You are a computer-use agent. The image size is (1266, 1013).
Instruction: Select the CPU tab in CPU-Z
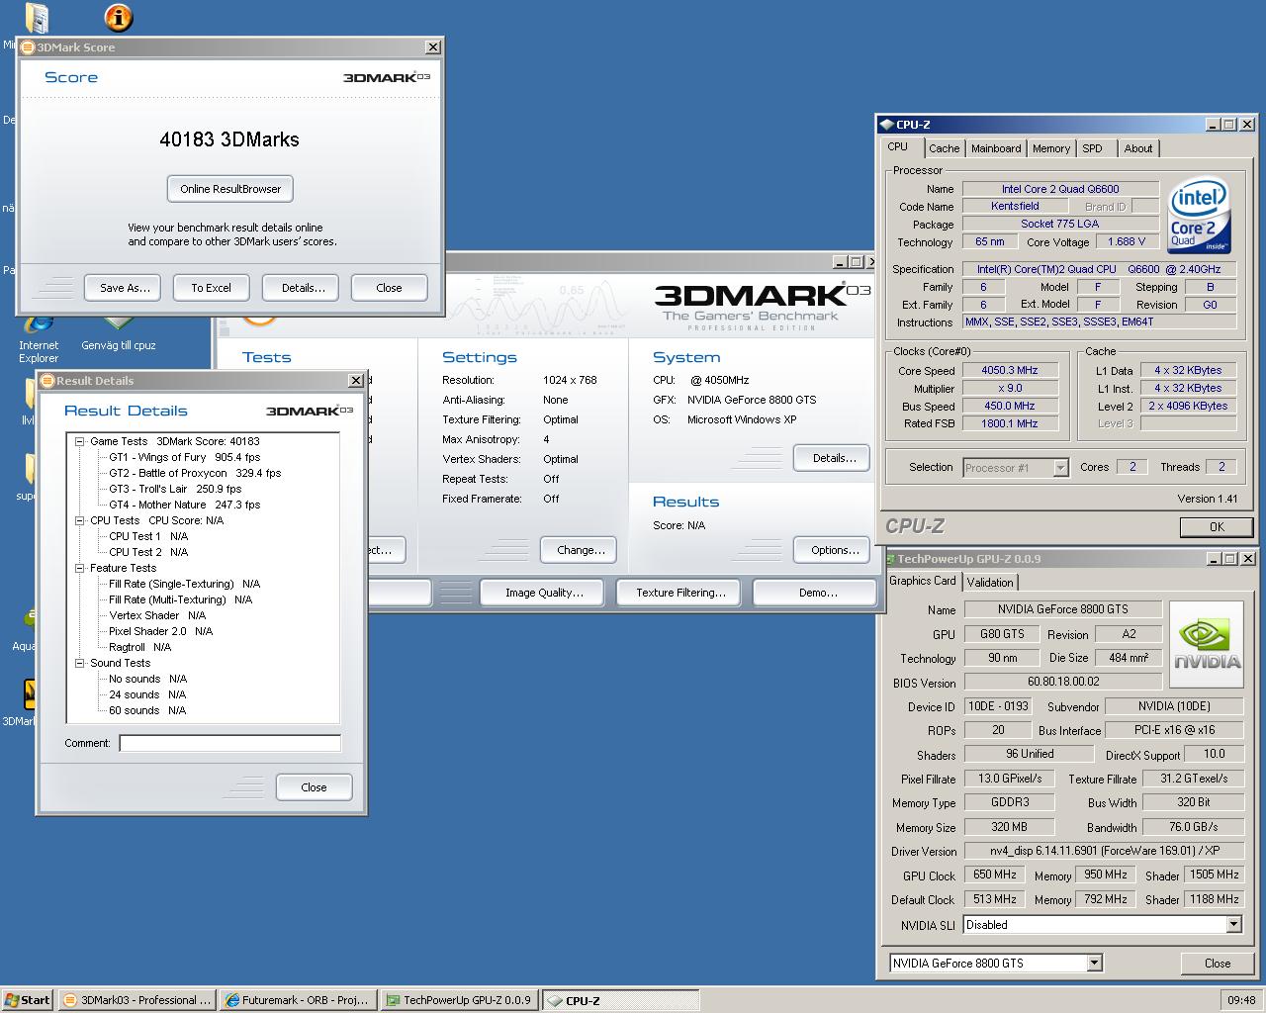pyautogui.click(x=898, y=147)
